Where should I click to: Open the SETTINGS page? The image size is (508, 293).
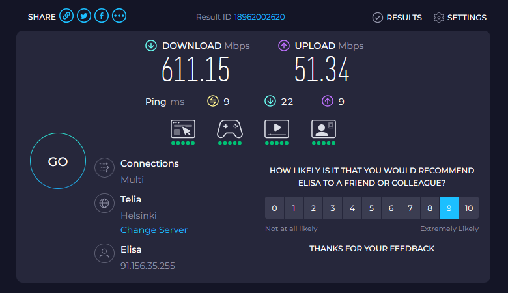pyautogui.click(x=460, y=18)
